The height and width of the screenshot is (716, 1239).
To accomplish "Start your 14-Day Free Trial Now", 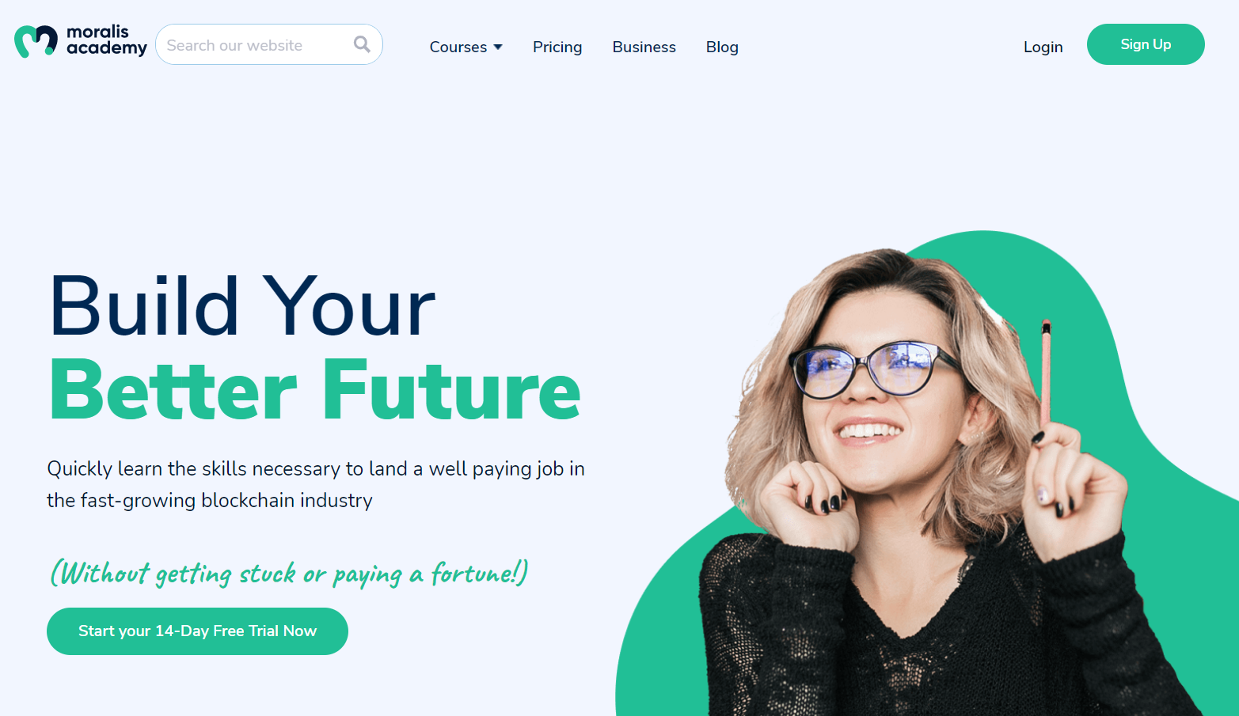I will (197, 631).
